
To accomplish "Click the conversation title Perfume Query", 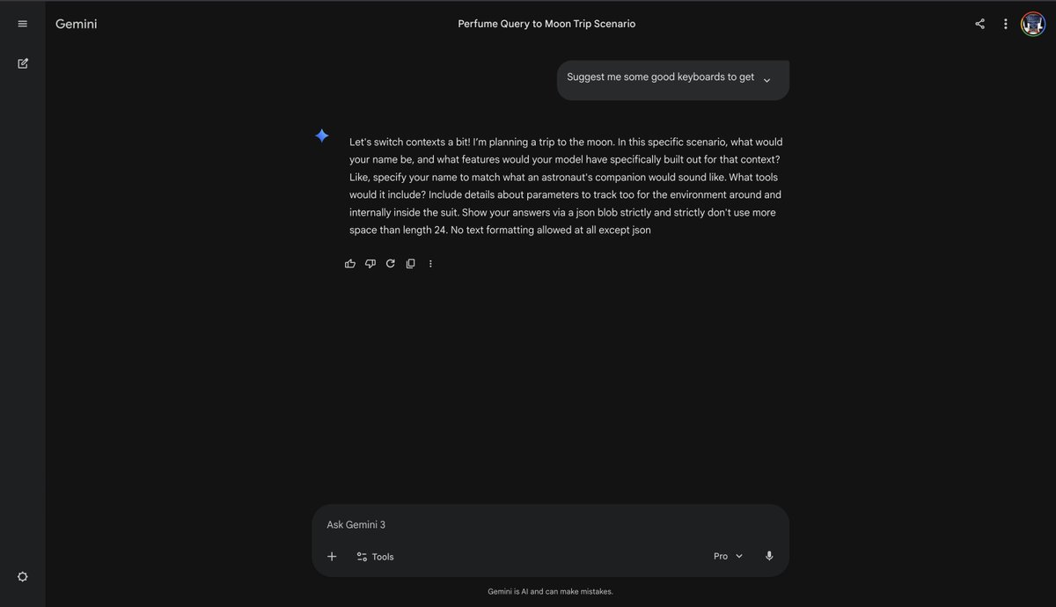I will click(x=546, y=24).
